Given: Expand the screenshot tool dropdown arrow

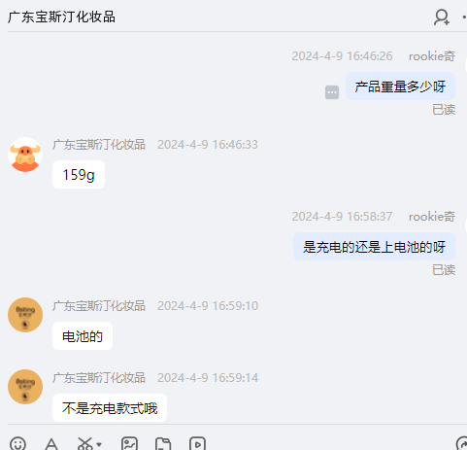Looking at the screenshot, I should [99, 444].
